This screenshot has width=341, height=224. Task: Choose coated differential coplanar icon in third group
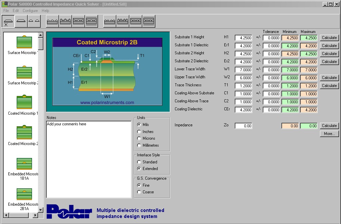[123, 21]
